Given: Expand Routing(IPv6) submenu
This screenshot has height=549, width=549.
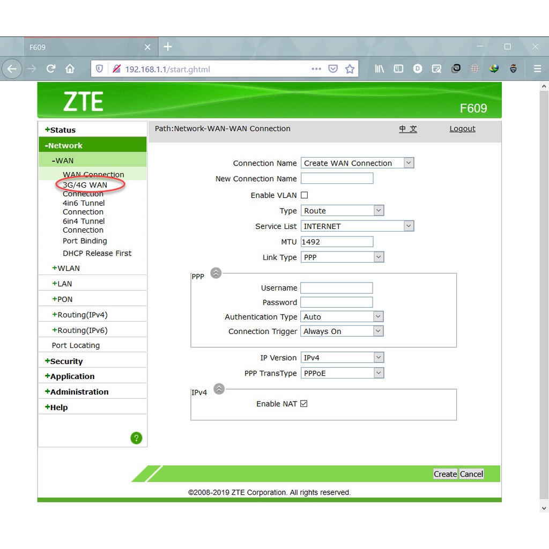Looking at the screenshot, I should coord(80,330).
